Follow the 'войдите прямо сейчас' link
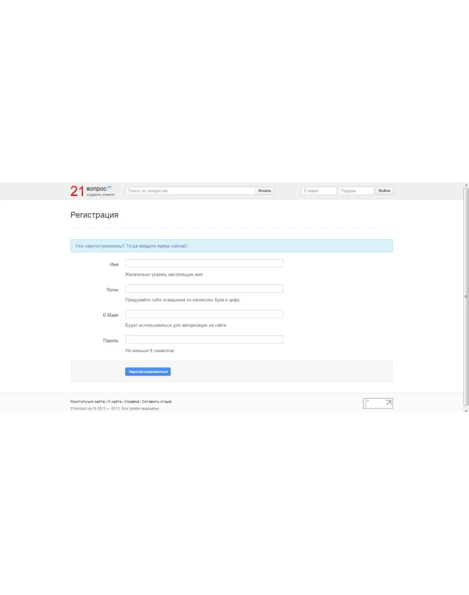Screen dimensions: 469x595 pyautogui.click(x=162, y=246)
